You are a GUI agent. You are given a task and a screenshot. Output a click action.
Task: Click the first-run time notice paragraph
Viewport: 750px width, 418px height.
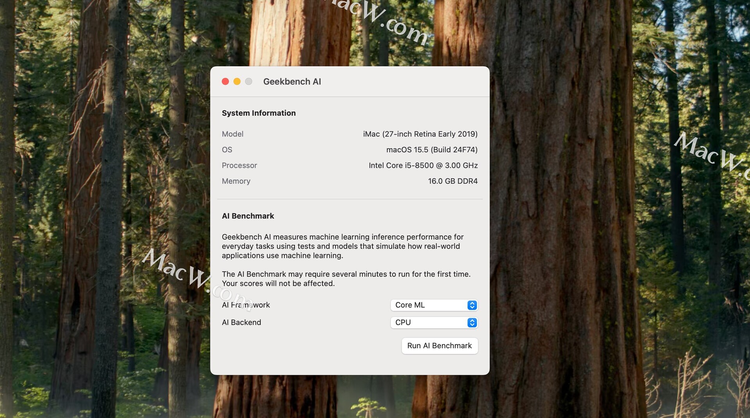346,279
